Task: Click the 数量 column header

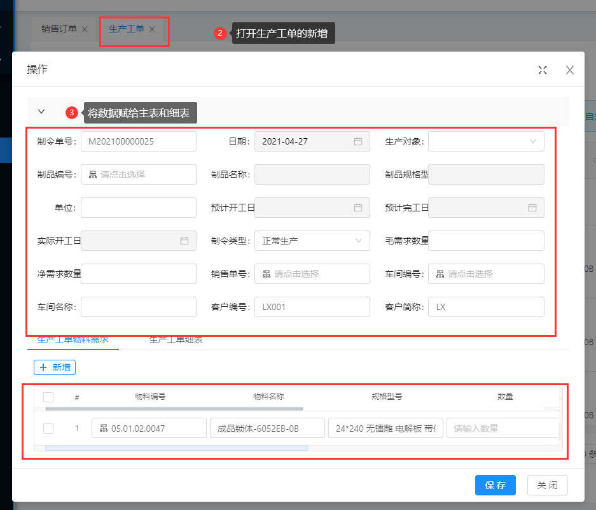Action: point(505,397)
